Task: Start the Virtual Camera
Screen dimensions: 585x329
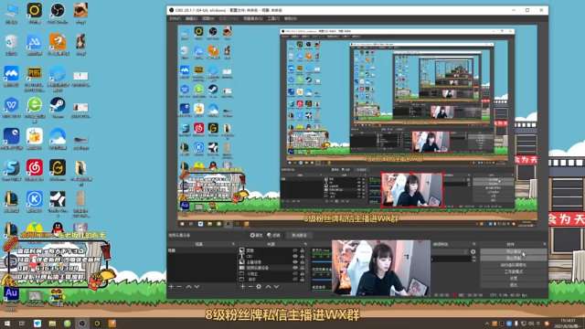Action: point(514,265)
